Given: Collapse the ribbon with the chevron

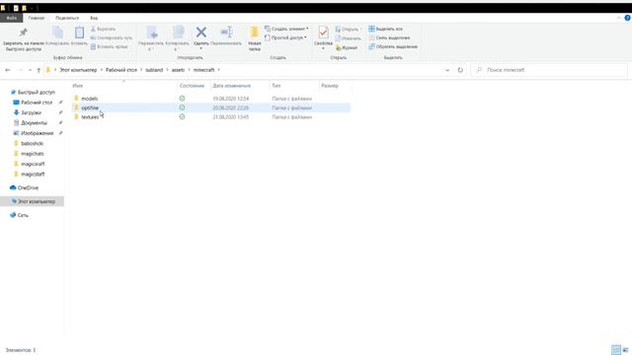Looking at the screenshot, I should [619, 18].
